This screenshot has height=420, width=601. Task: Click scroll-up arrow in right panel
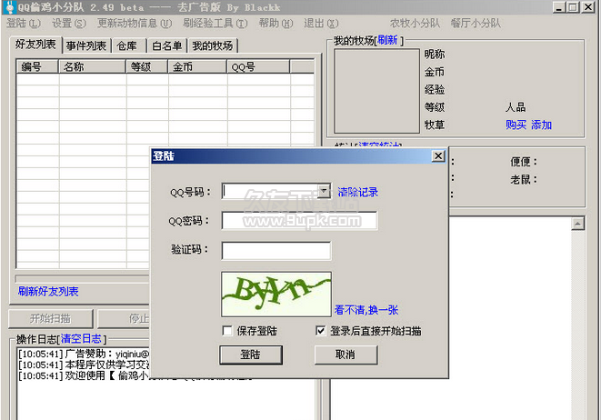click(577, 224)
